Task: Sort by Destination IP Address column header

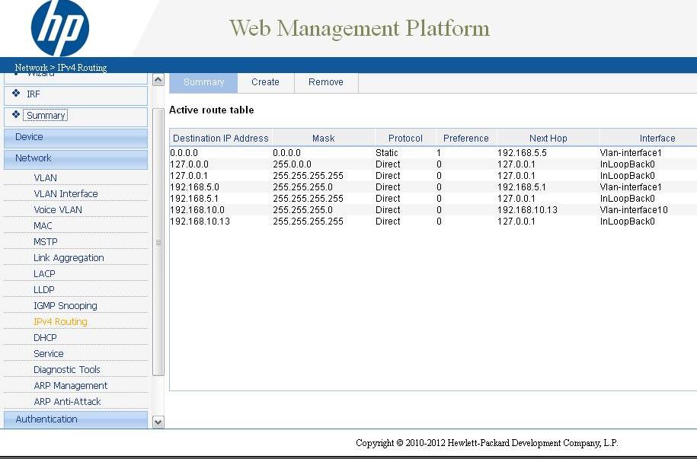Action: pos(220,139)
